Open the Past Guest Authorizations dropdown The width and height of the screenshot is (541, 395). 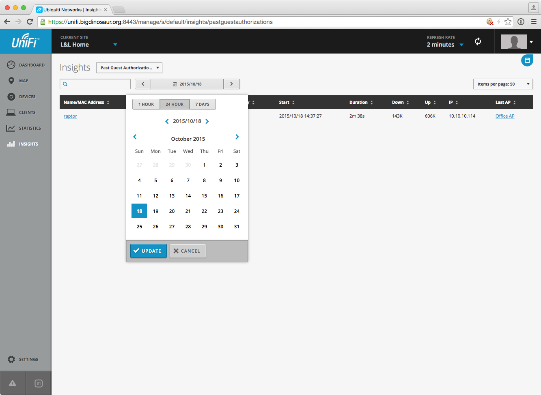coord(129,68)
